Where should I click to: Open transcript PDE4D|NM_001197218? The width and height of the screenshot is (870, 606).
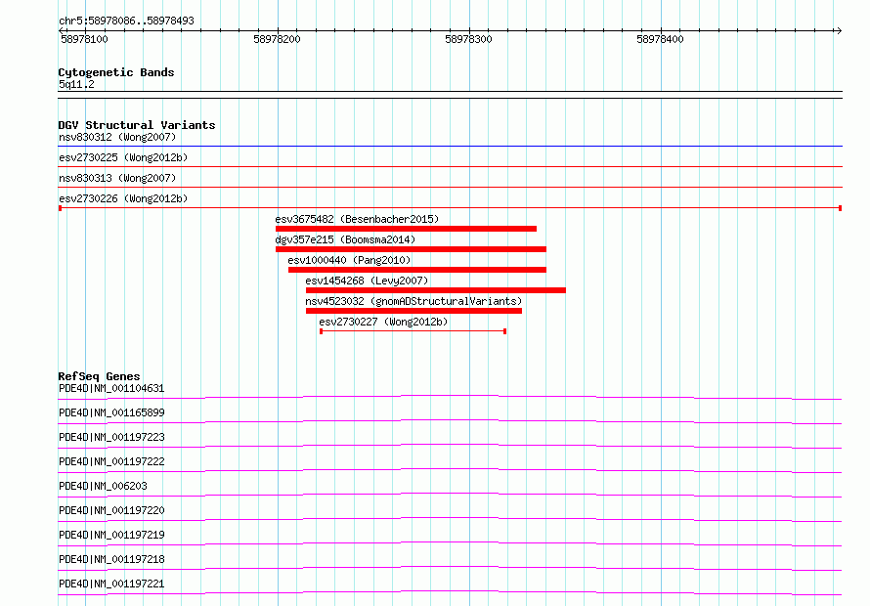(111, 559)
